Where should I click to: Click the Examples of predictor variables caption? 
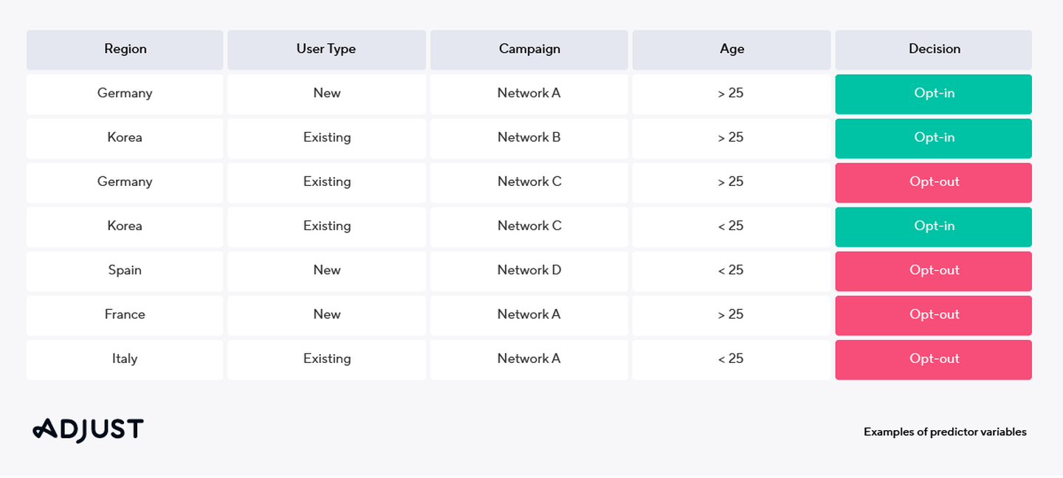click(945, 432)
